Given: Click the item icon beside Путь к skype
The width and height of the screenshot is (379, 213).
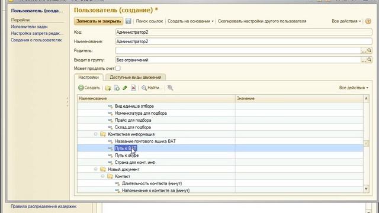Looking at the screenshot, I should tap(110, 155).
